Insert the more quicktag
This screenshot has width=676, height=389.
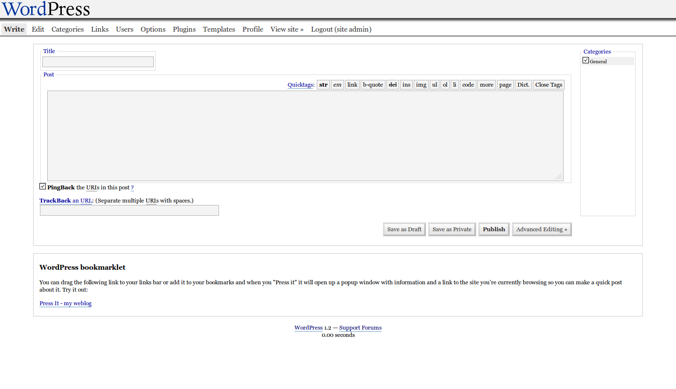point(487,85)
